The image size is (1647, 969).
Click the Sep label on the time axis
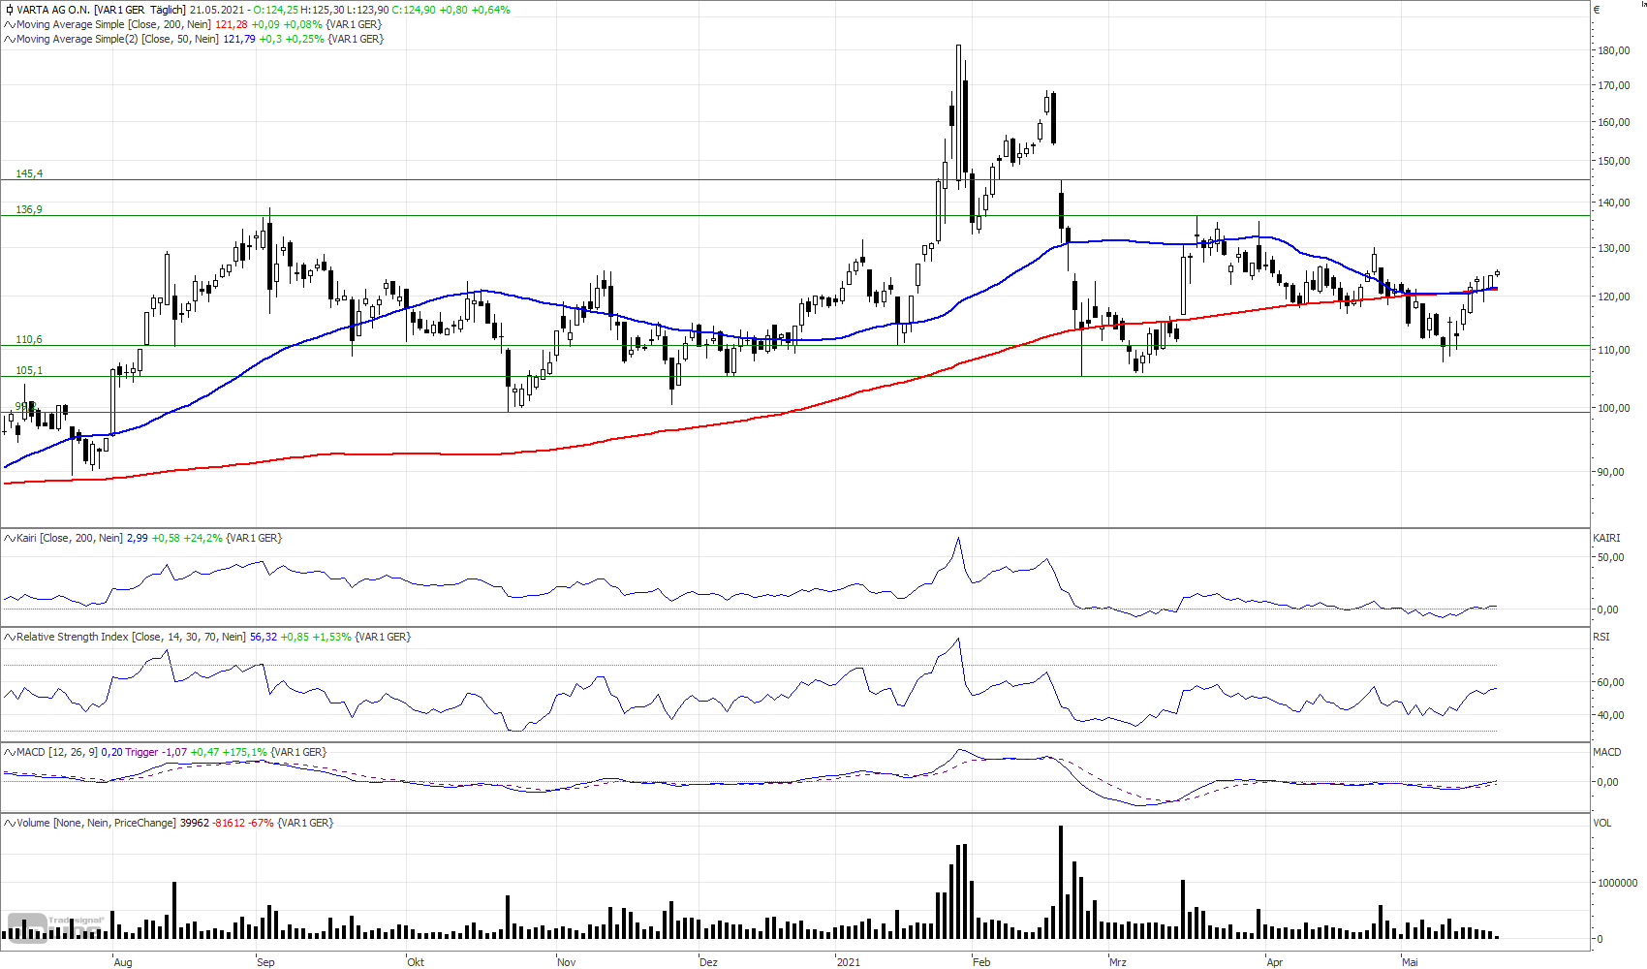click(265, 962)
